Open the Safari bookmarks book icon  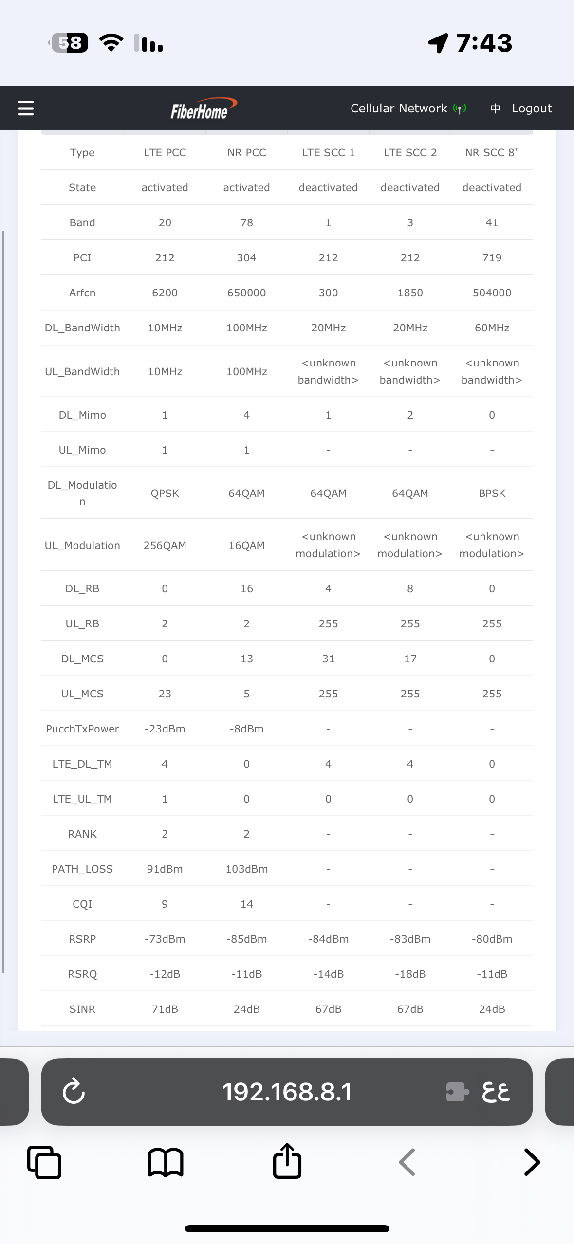(x=166, y=1162)
